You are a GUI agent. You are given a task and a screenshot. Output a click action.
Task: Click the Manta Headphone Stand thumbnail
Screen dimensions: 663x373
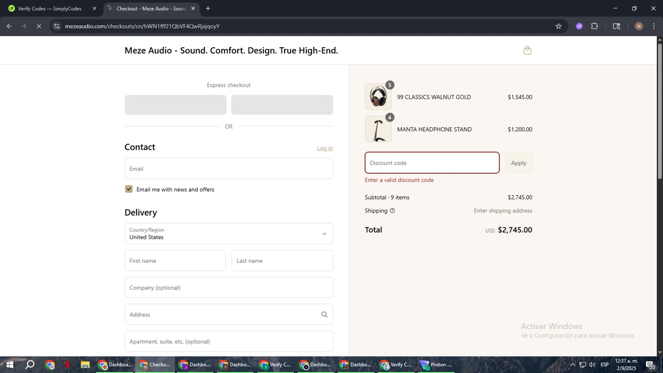(x=378, y=129)
